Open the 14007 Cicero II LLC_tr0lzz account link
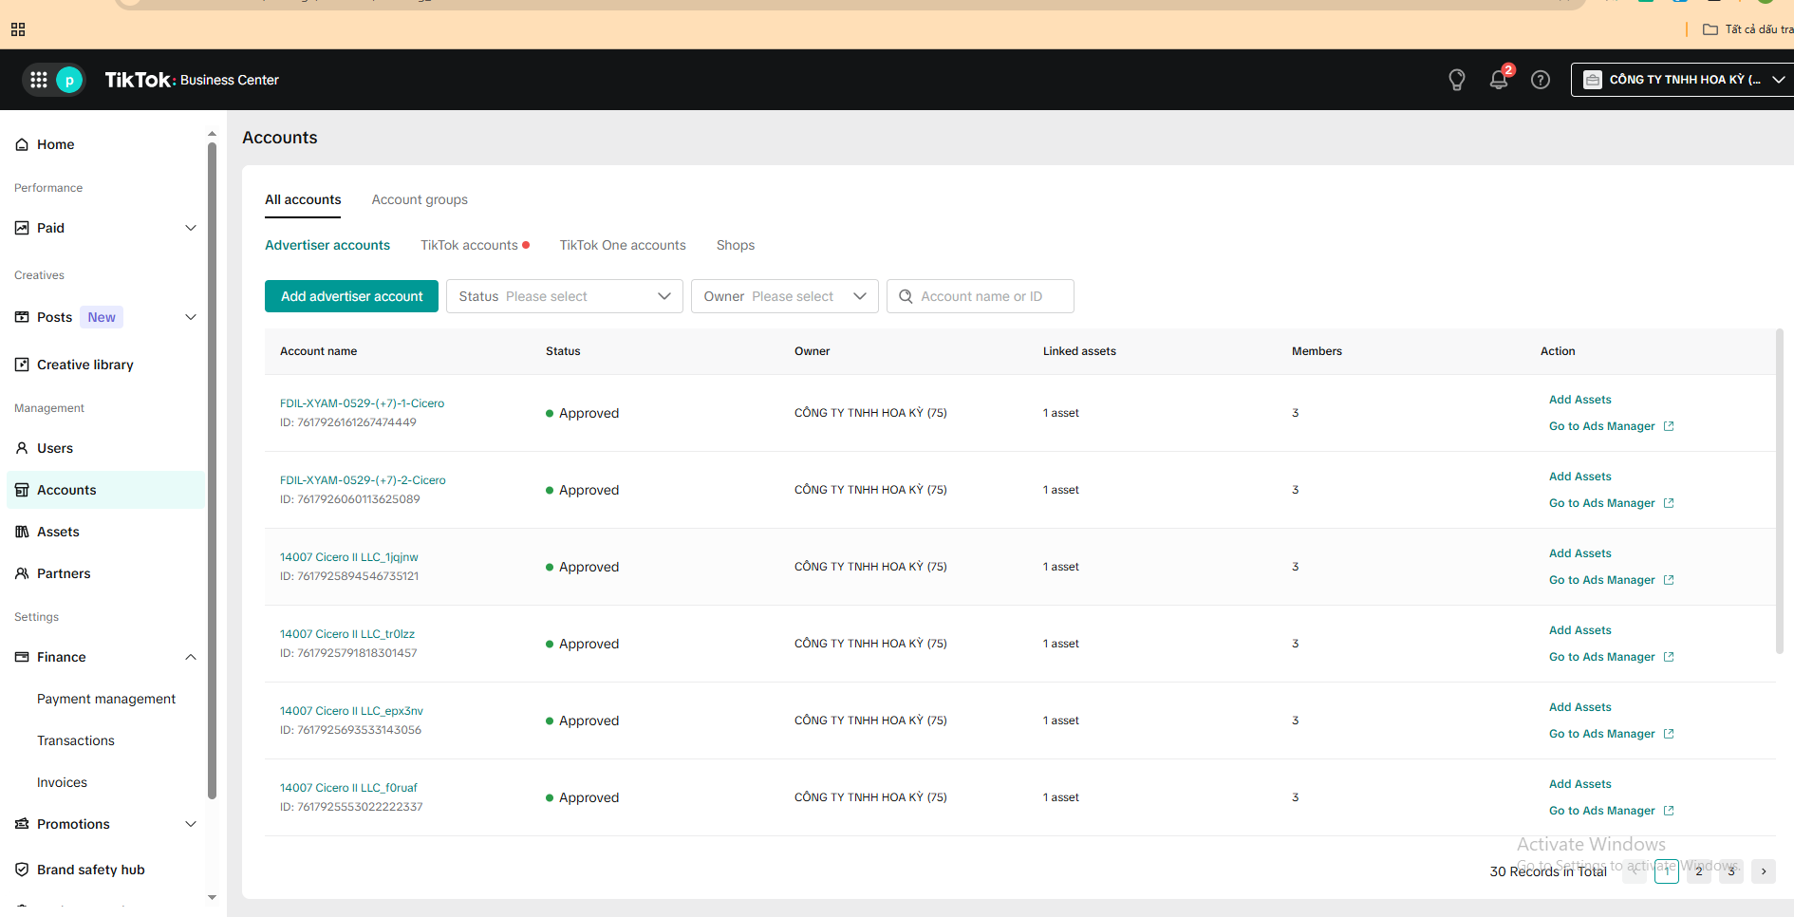The height and width of the screenshot is (917, 1794). tap(347, 634)
